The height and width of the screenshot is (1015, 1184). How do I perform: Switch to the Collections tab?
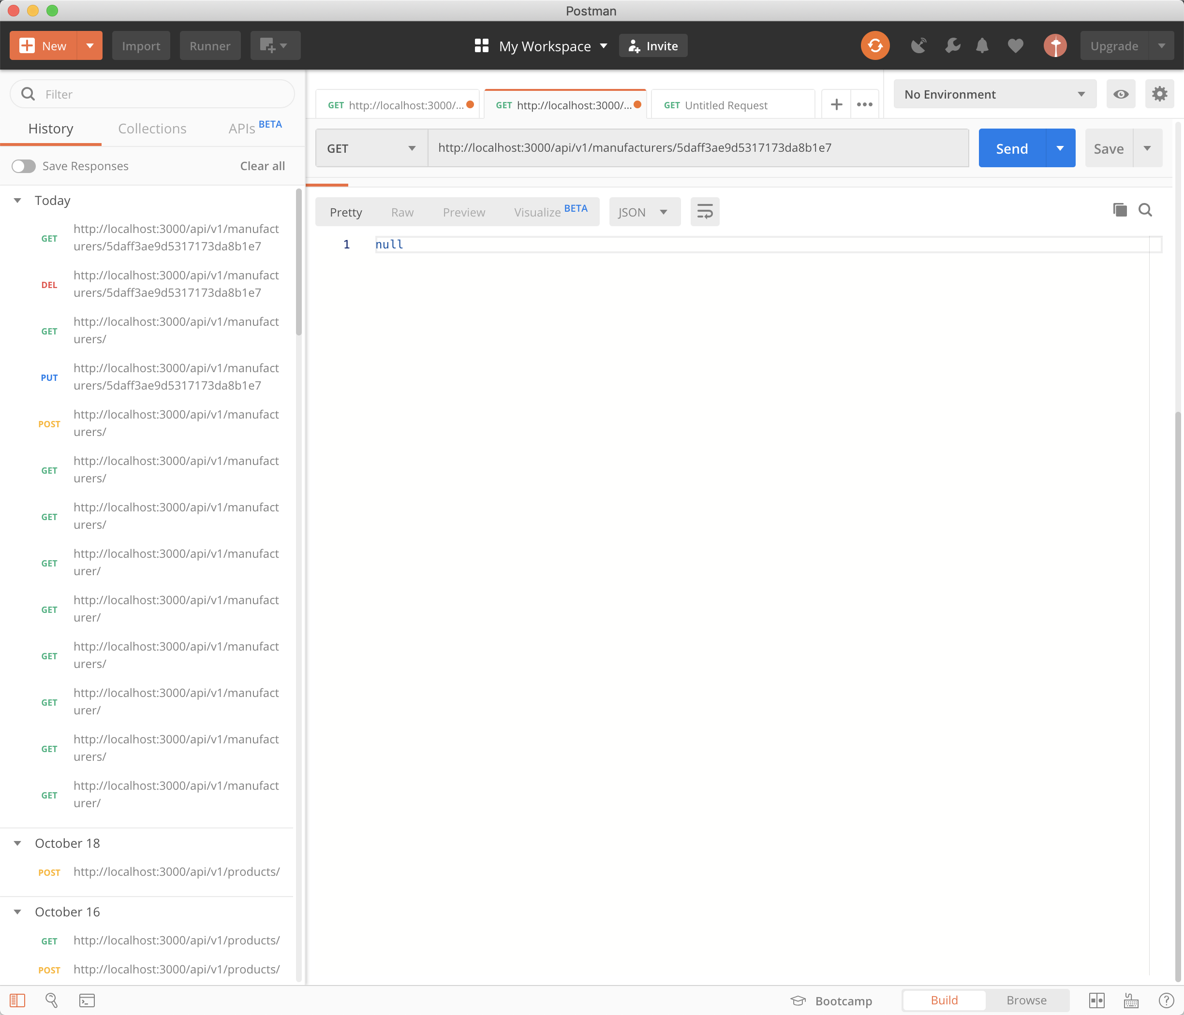pos(152,129)
